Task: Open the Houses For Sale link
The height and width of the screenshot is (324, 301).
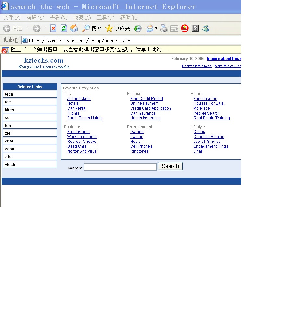Action: [208, 103]
